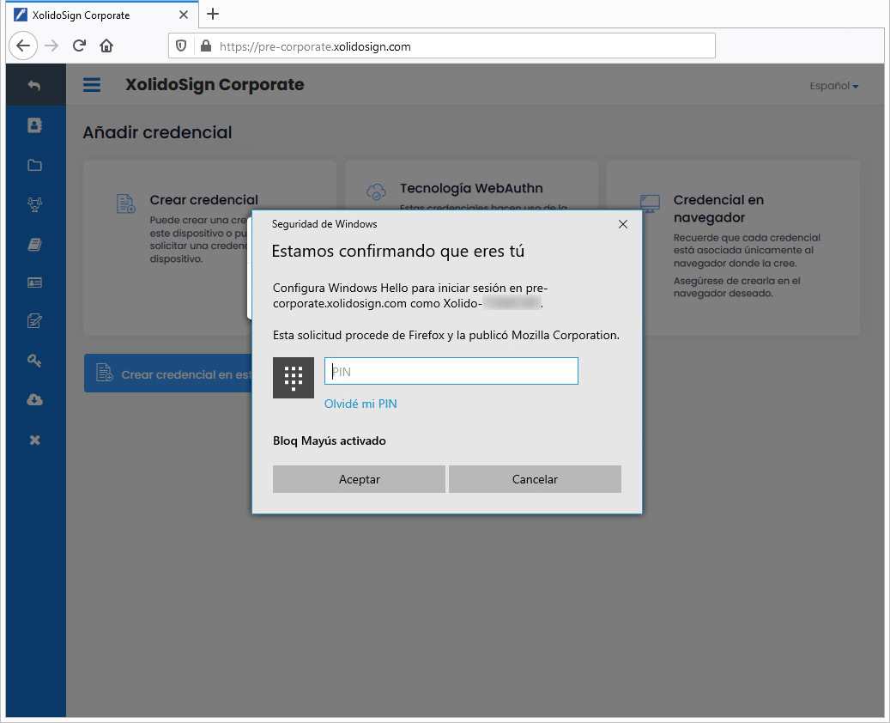Click the Credencial en navegador heading
This screenshot has width=890, height=723.
click(718, 209)
